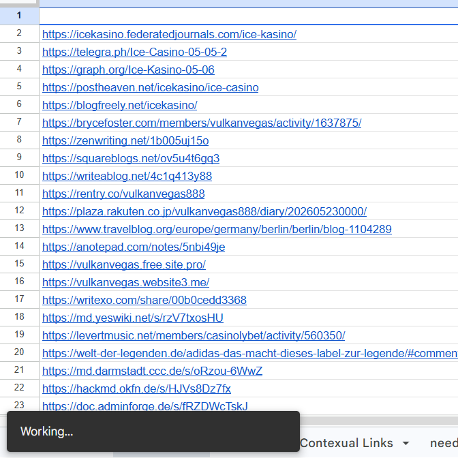Open the rentry.co/vulkanvegas888 link
The image size is (458, 458).
[123, 194]
